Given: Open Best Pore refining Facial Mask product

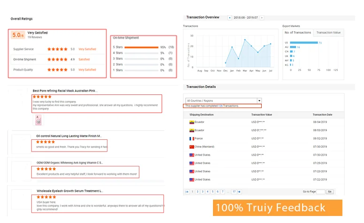Looking at the screenshot, I should 65,91.
